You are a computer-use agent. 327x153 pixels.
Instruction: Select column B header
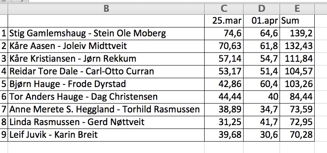(106, 9)
